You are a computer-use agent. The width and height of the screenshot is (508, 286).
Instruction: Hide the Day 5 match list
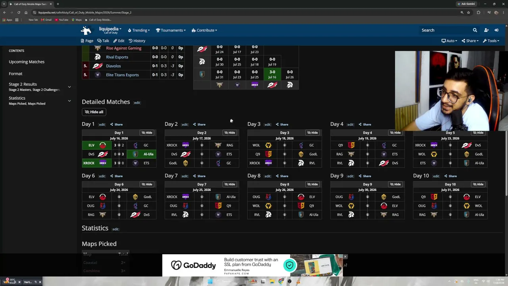pyautogui.click(x=478, y=133)
